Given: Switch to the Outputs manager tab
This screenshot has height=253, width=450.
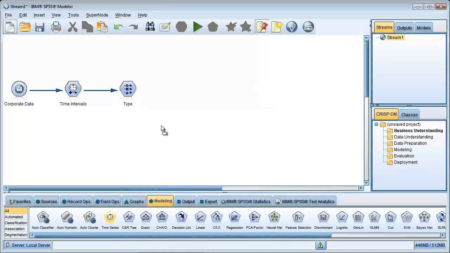Looking at the screenshot, I should point(404,28).
